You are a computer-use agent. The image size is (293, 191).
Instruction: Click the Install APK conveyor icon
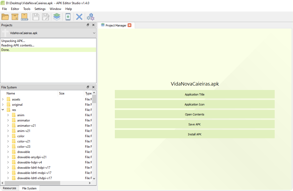click(24, 17)
